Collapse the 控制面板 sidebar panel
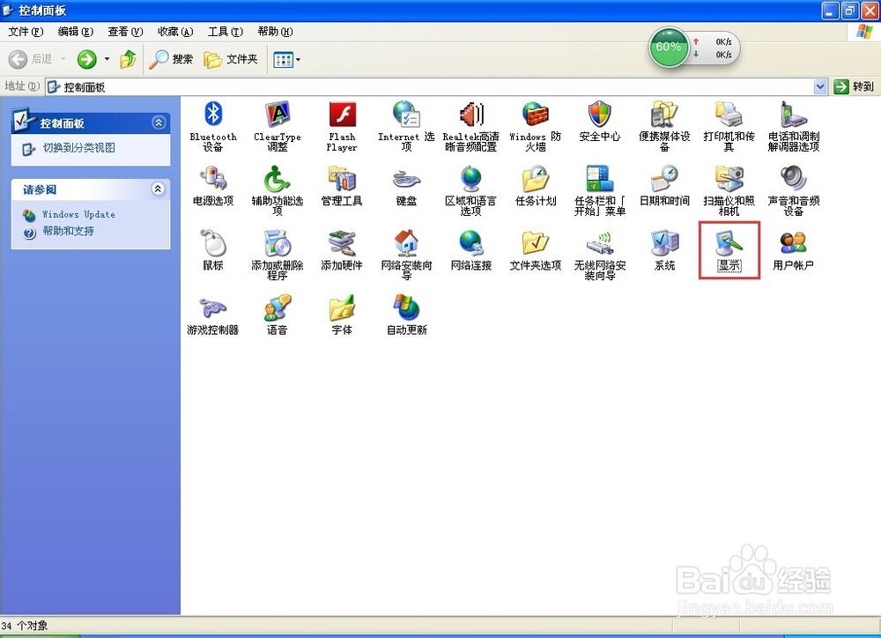The image size is (881, 638). (159, 122)
